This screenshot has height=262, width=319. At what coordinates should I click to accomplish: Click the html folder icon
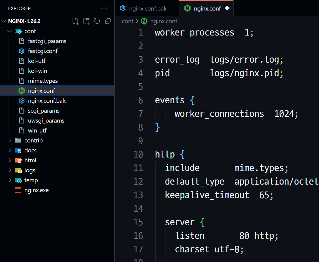click(18, 161)
